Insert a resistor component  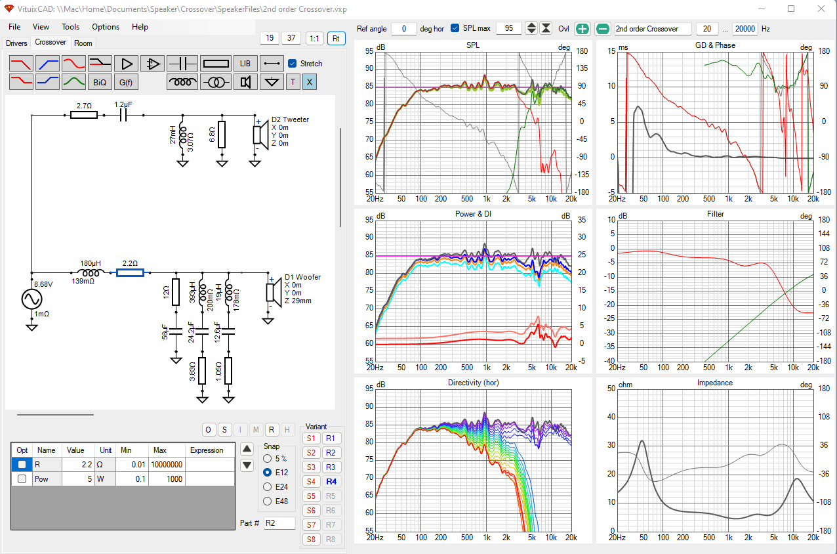[x=216, y=64]
